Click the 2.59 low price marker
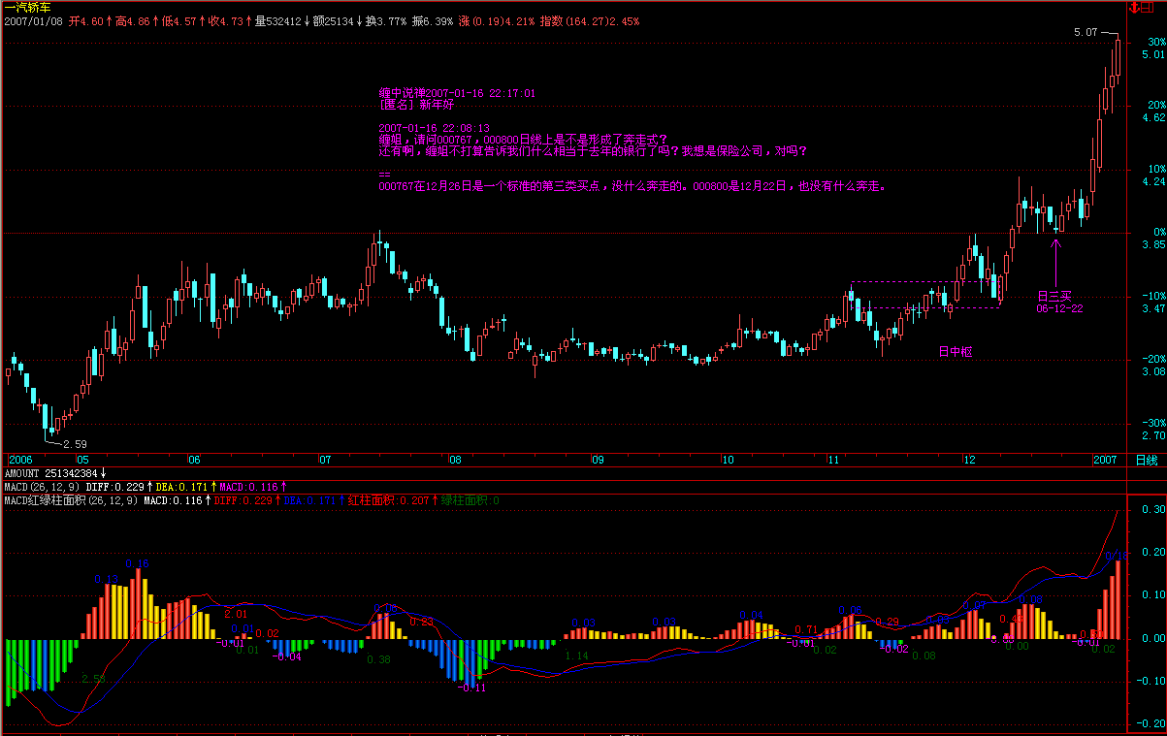1167x736 pixels. click(x=75, y=444)
